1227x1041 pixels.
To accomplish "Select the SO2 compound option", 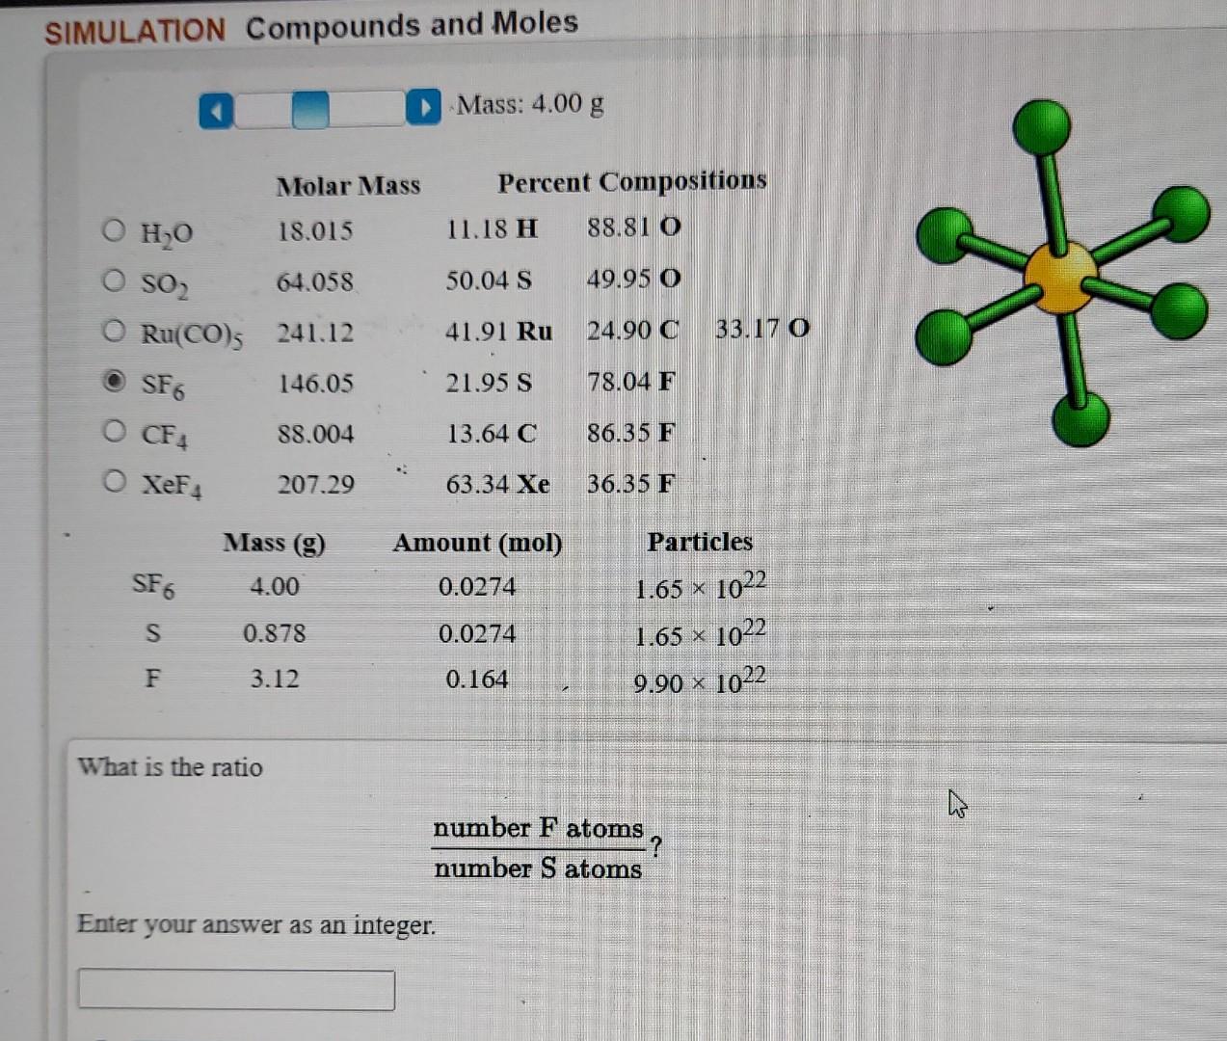I will click(114, 279).
